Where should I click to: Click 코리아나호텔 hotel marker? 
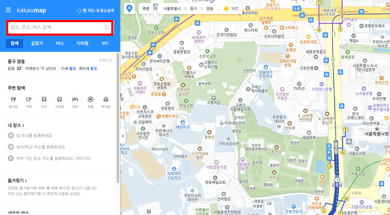pyautogui.click(x=322, y=84)
